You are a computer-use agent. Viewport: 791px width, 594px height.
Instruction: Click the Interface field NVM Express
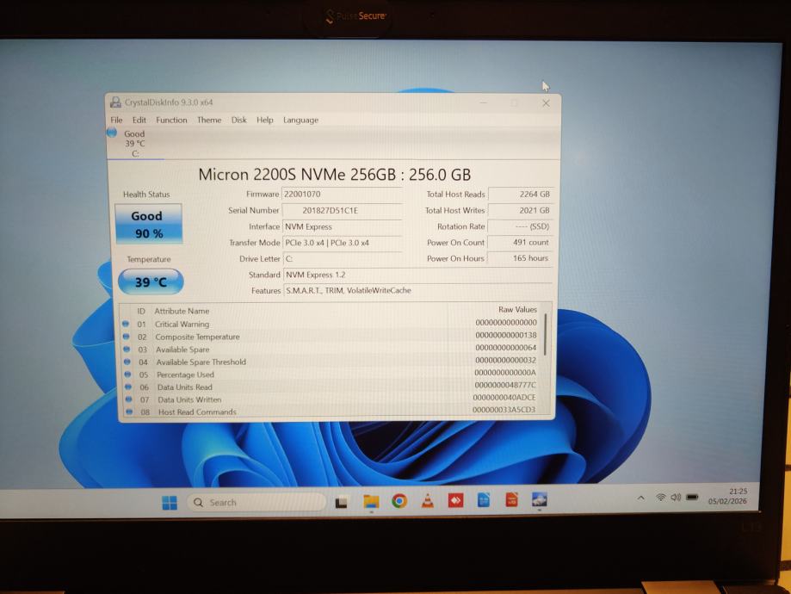coord(342,226)
